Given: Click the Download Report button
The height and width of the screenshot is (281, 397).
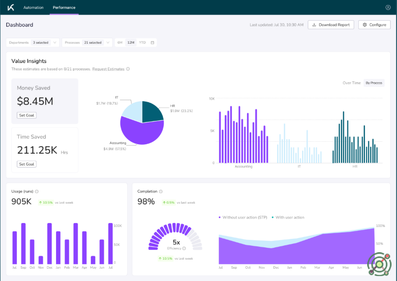Looking at the screenshot, I should click(x=331, y=25).
